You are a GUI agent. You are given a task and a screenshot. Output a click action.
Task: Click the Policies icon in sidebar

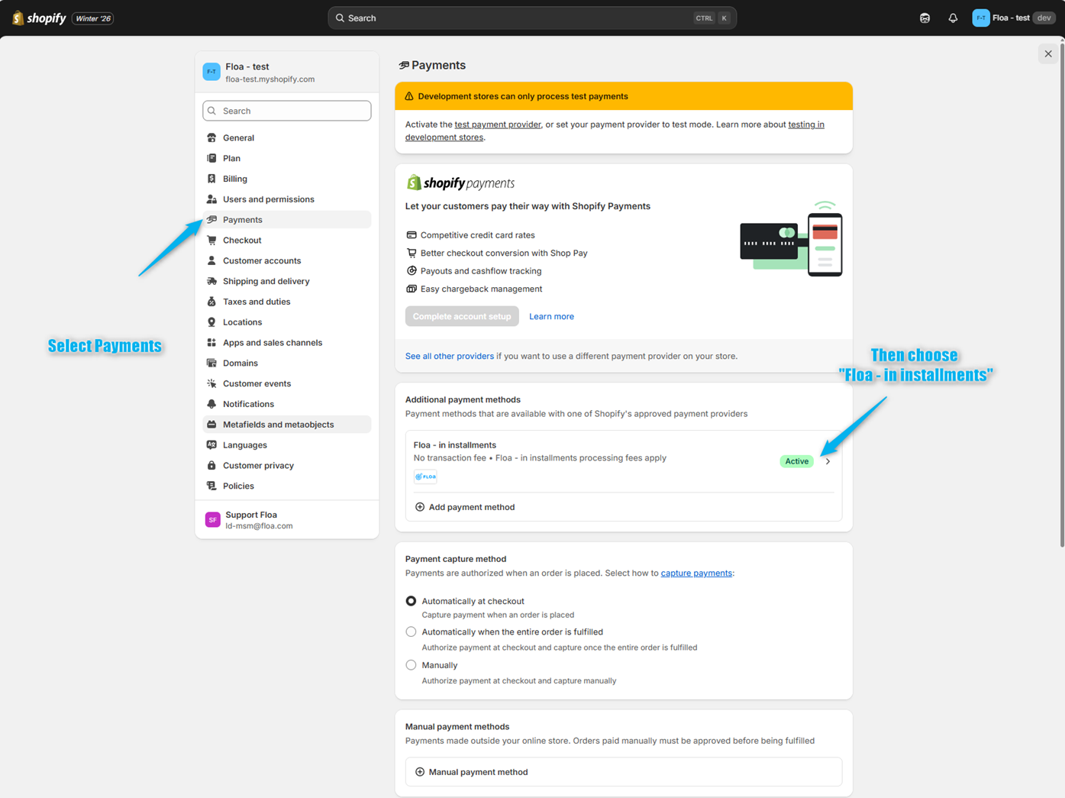[211, 486]
